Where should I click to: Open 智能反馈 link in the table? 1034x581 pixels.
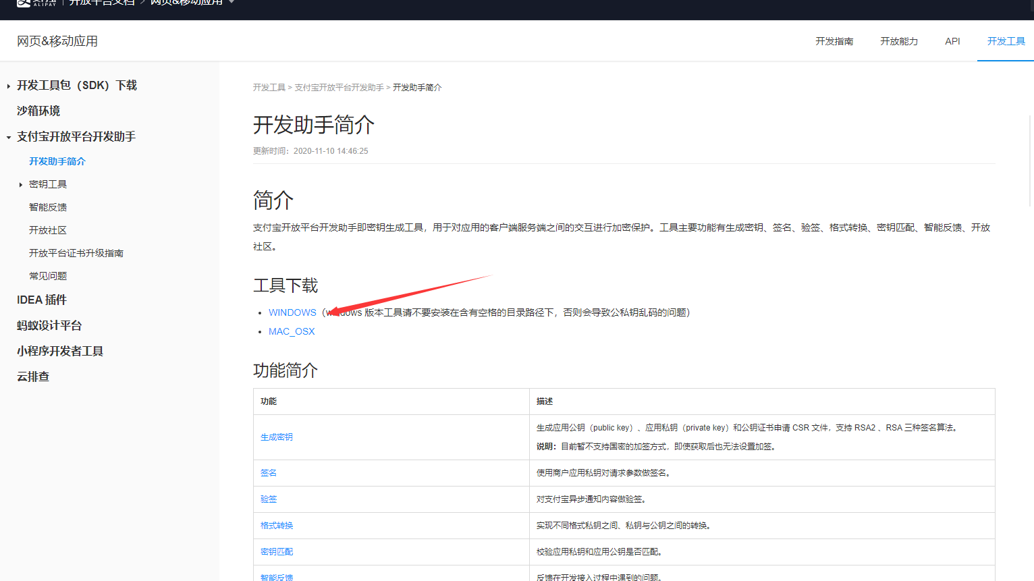click(x=277, y=577)
